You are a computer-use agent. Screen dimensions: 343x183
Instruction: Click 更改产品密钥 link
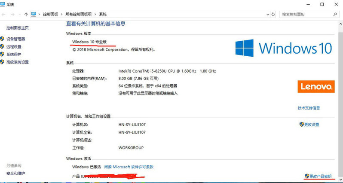click(321, 176)
